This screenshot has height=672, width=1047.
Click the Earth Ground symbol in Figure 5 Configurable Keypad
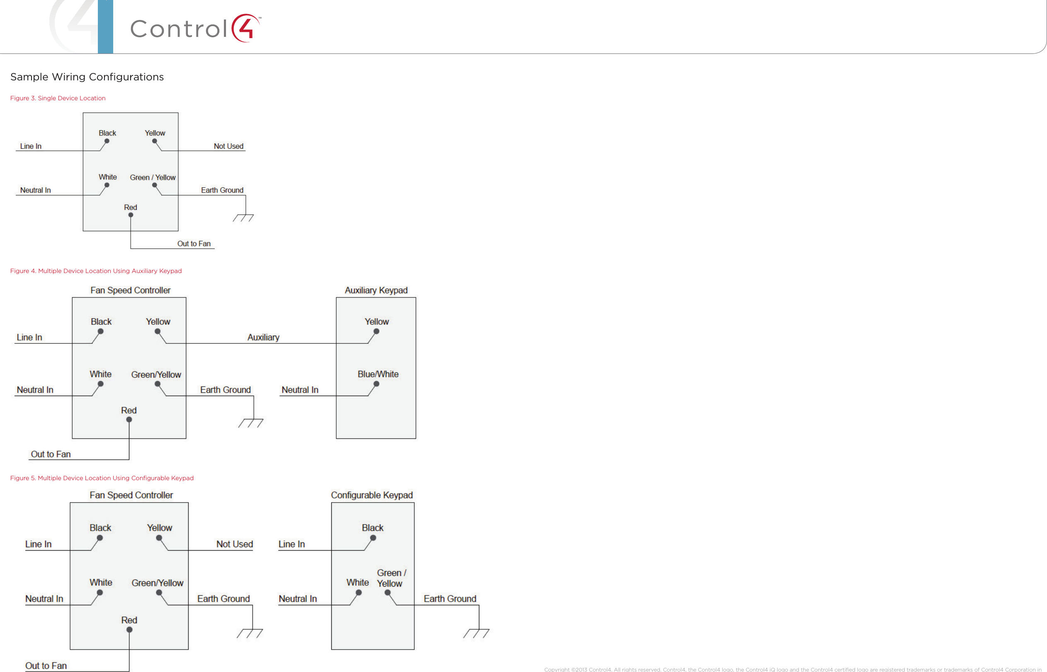click(x=479, y=632)
